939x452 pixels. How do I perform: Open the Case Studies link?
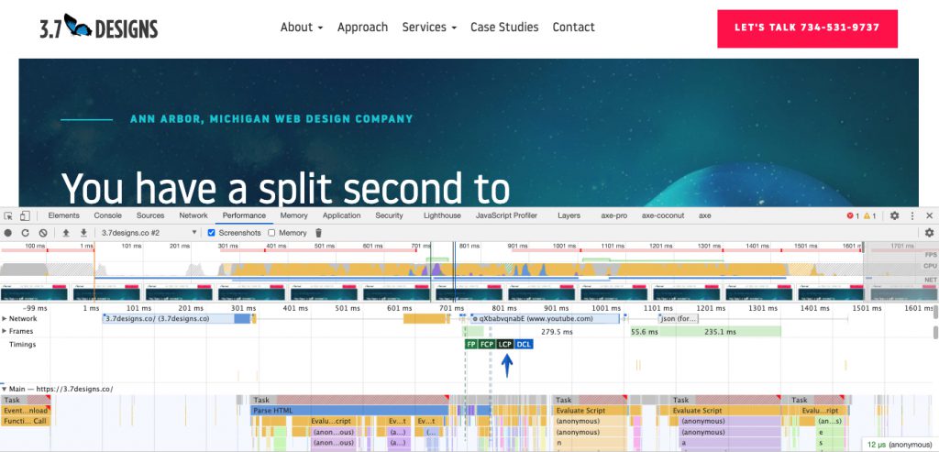(504, 28)
